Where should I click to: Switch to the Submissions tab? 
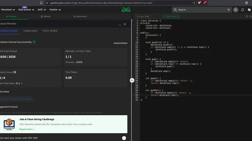tap(80, 17)
